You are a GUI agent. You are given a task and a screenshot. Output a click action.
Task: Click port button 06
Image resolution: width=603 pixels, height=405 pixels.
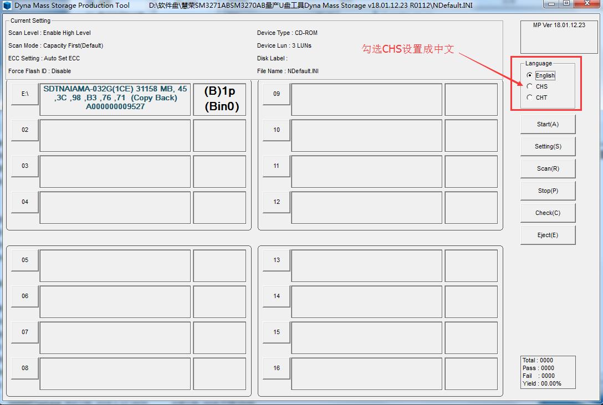(x=25, y=296)
